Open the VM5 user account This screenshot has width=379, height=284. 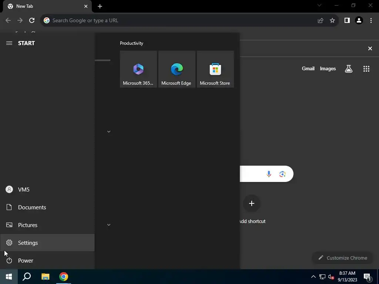click(47, 190)
